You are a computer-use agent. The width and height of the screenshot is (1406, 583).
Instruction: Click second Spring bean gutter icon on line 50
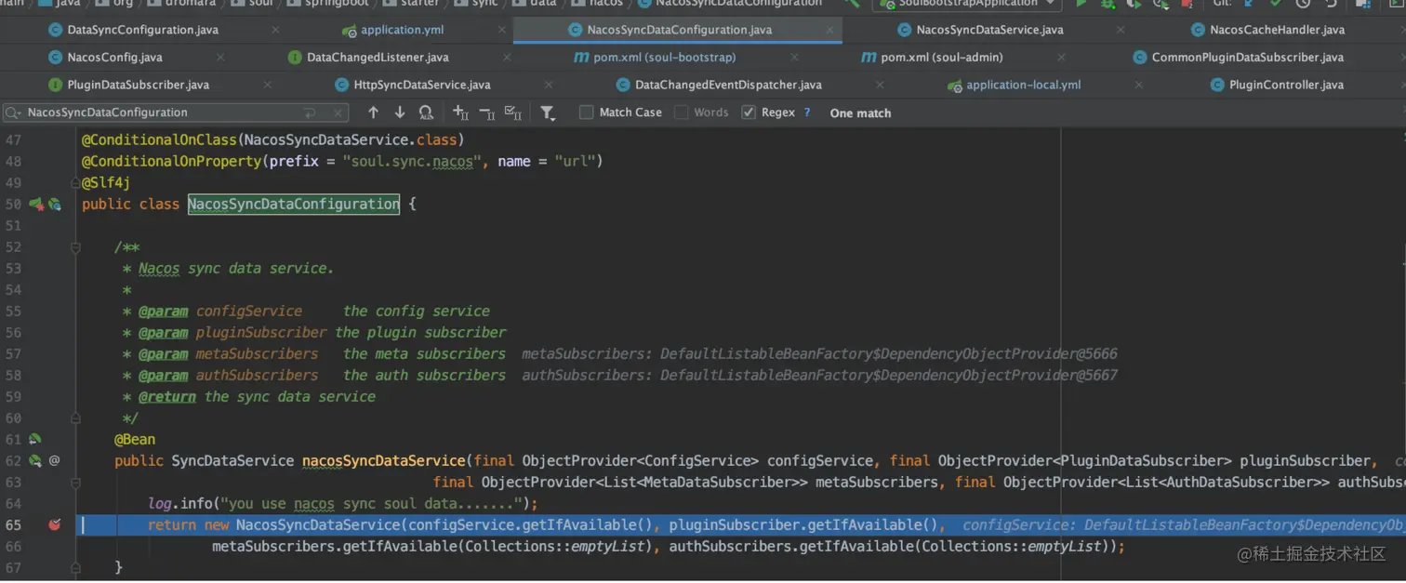click(55, 204)
